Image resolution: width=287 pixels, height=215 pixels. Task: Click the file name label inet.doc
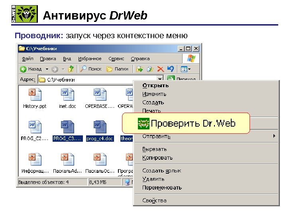(67, 106)
